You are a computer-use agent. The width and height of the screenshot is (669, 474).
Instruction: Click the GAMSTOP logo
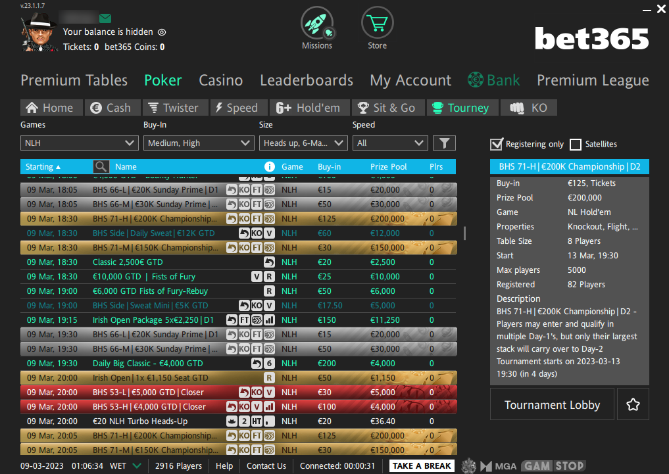click(x=553, y=466)
